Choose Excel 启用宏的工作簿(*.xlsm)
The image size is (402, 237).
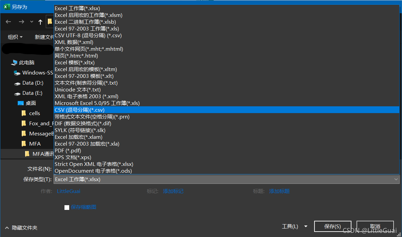pyautogui.click(x=227, y=15)
